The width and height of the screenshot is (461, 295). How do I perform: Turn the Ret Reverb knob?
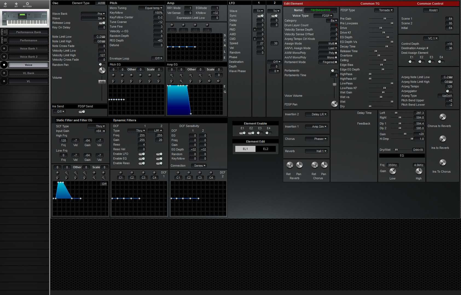[x=289, y=165]
